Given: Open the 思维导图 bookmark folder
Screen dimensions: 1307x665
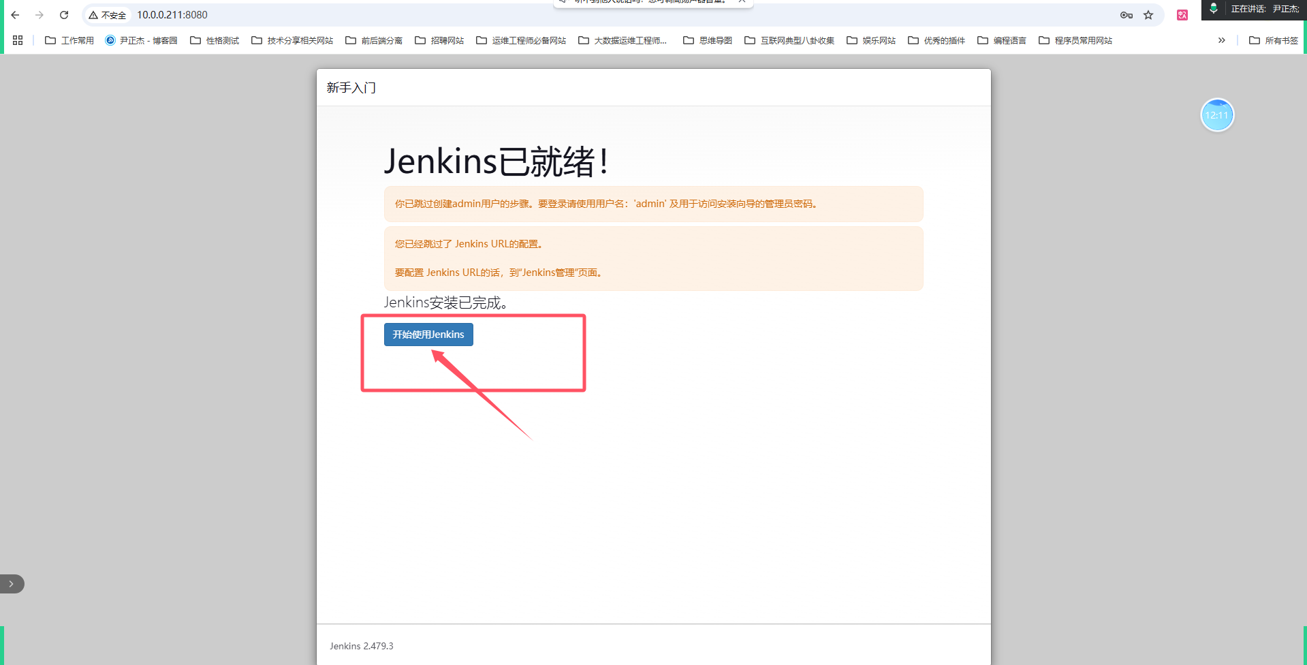Looking at the screenshot, I should (708, 40).
